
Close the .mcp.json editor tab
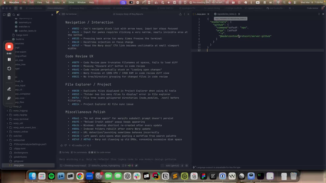(x=208, y=14)
